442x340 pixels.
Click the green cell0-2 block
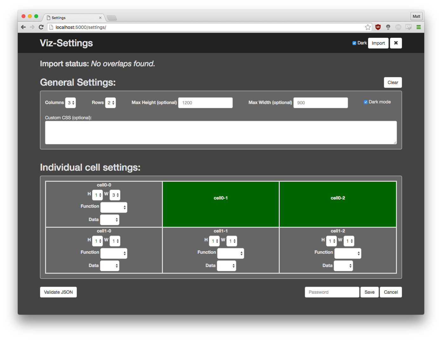(x=338, y=204)
